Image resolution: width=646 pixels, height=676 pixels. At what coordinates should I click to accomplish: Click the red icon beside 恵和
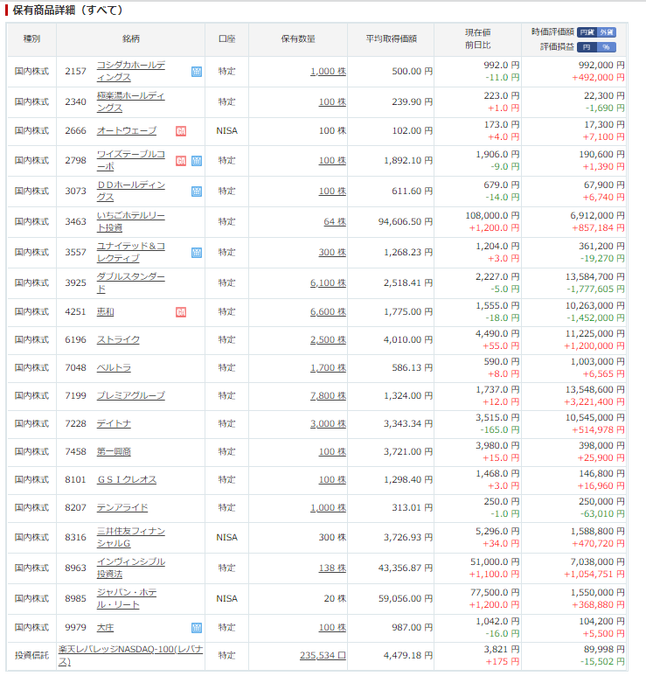181,312
